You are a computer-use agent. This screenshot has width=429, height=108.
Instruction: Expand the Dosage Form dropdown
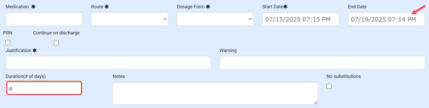pyautogui.click(x=215, y=19)
